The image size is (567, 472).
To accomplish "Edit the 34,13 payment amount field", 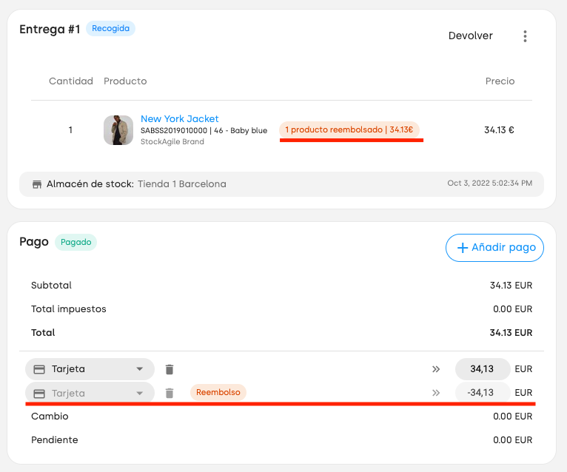I will pos(483,369).
